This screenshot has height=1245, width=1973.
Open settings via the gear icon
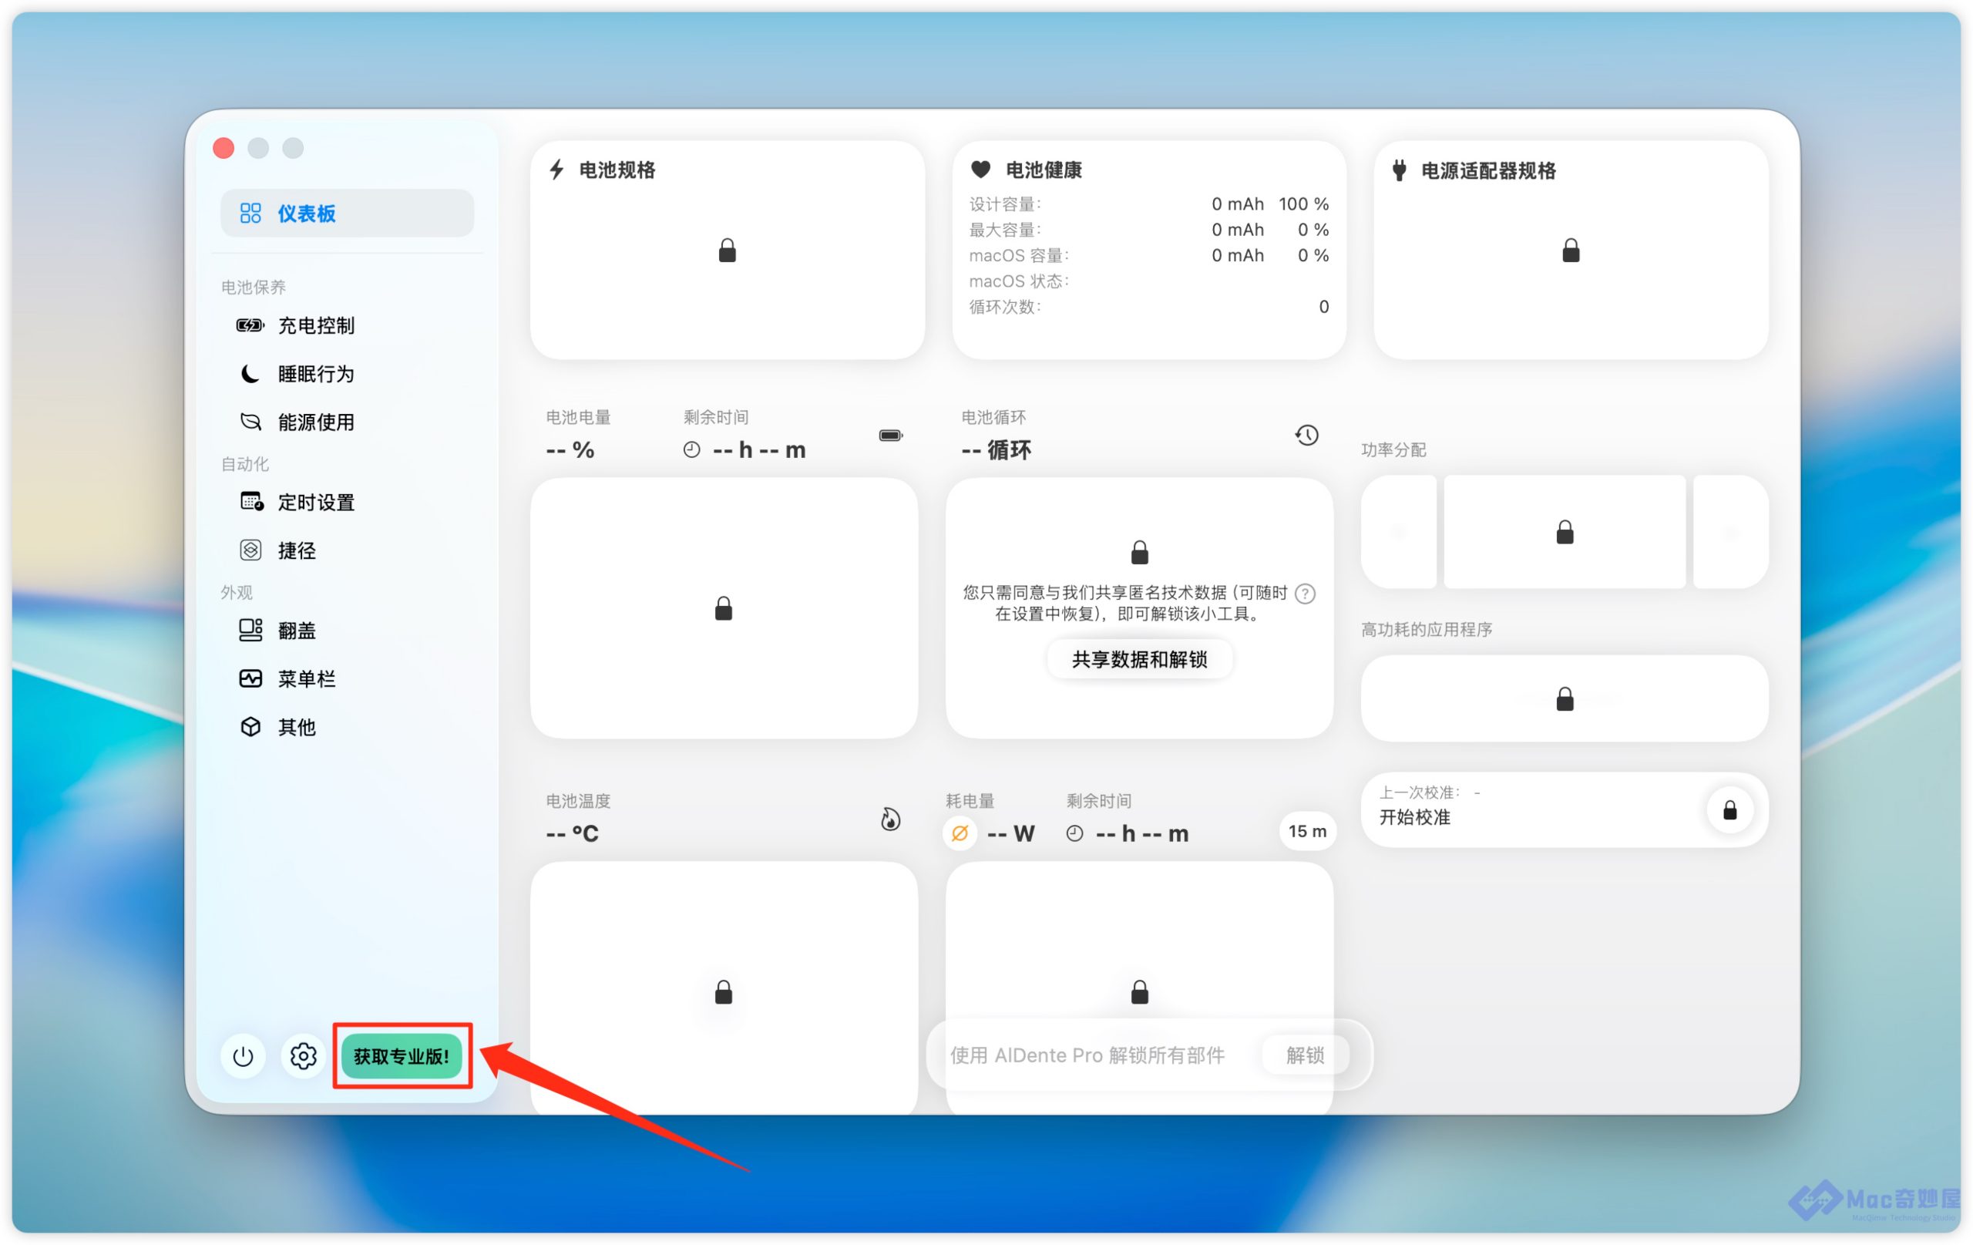(303, 1055)
